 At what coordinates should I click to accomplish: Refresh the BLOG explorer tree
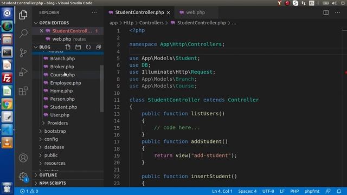point(88,47)
